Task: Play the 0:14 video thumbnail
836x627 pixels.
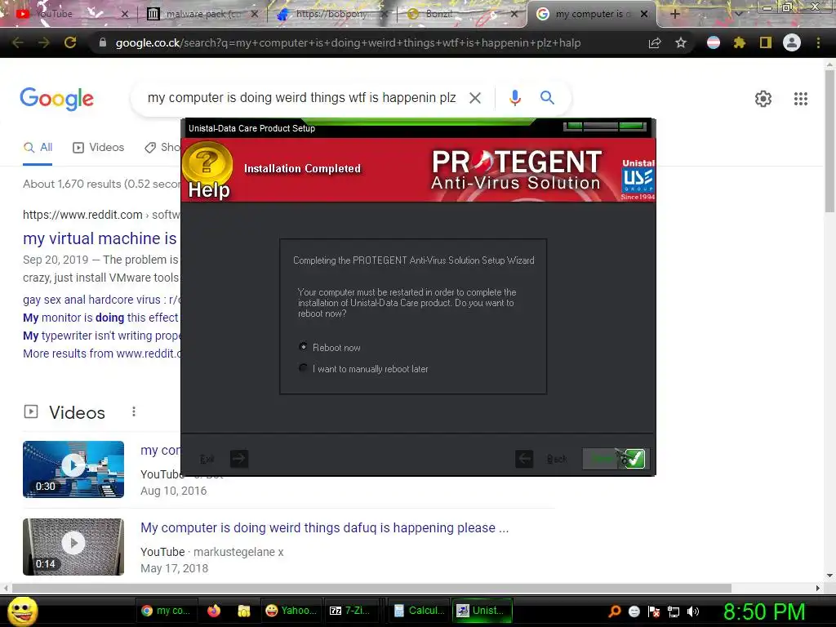Action: [x=73, y=546]
